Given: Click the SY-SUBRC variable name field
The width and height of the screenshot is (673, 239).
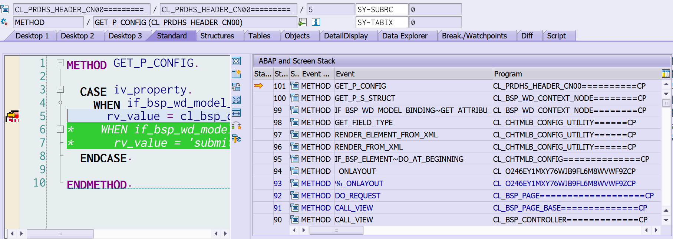Looking at the screenshot, I should coord(381,10).
